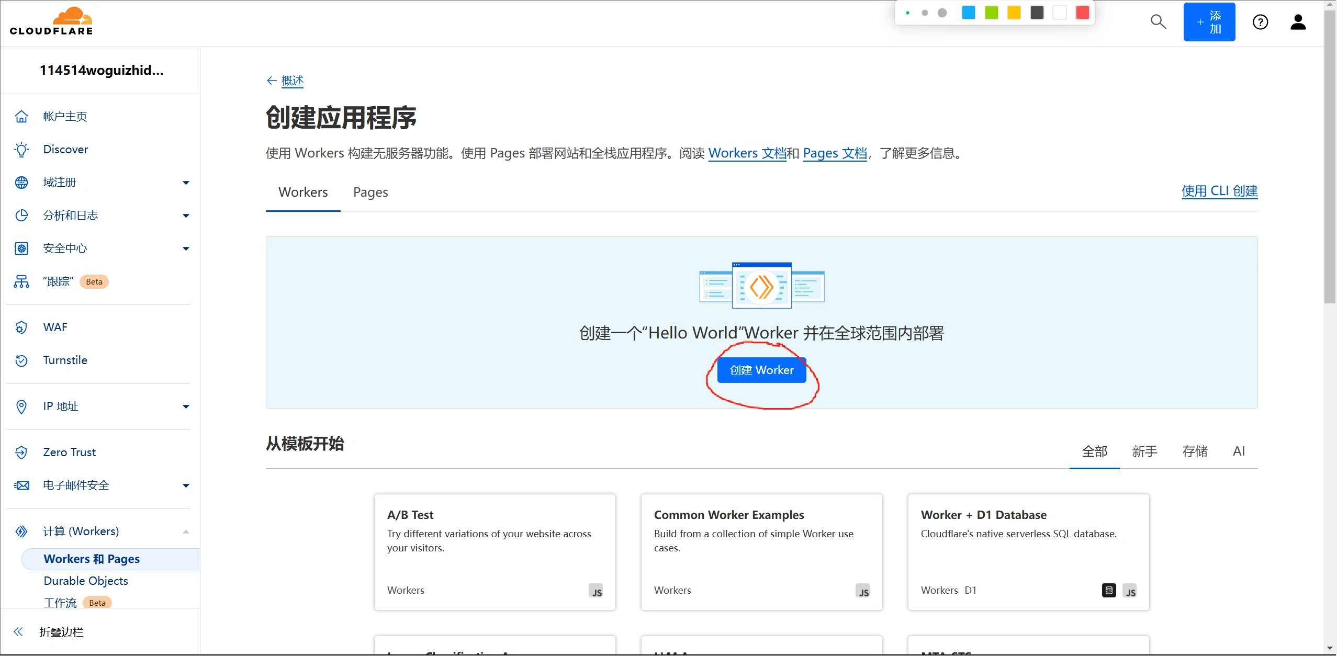The image size is (1337, 656).
Task: Click the Cloudflare logo
Action: (x=51, y=21)
